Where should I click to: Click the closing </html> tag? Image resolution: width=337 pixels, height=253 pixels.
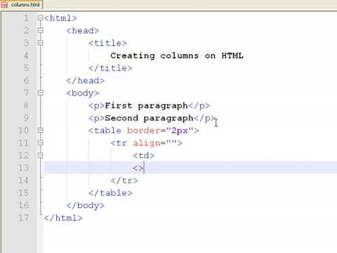point(63,218)
